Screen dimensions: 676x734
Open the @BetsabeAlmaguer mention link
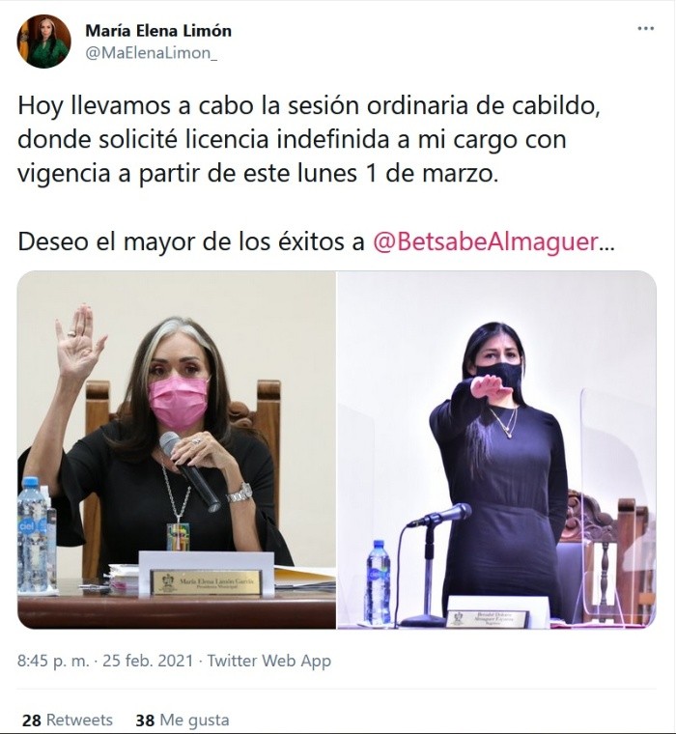tap(486, 241)
